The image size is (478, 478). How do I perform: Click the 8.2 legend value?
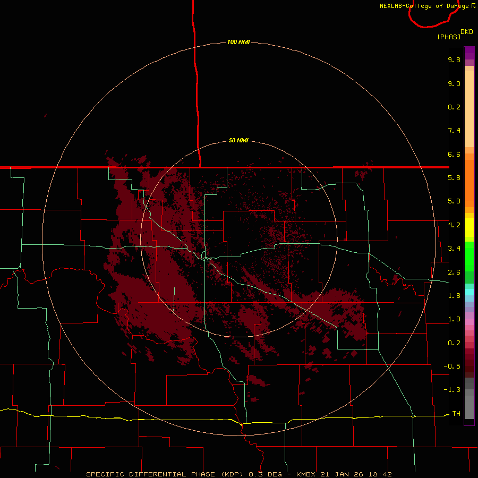(454, 107)
